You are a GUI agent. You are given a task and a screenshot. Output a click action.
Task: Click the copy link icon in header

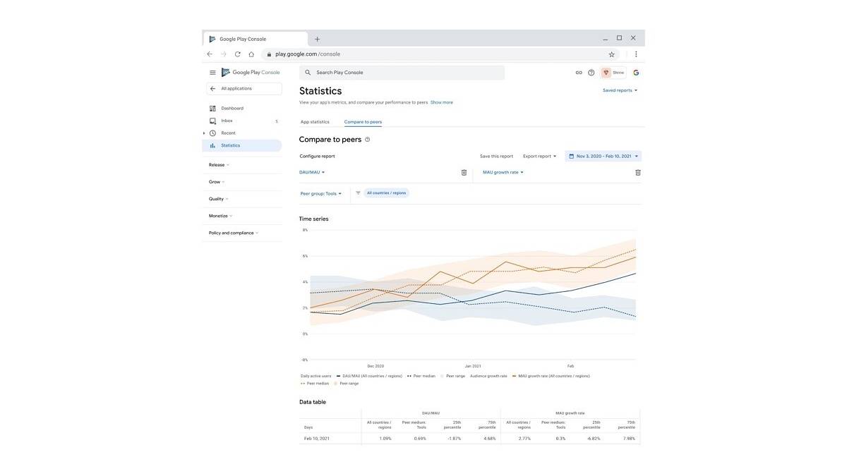579,73
